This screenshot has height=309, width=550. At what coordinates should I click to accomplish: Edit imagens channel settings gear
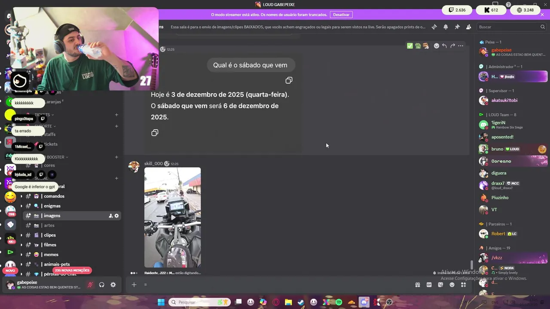(116, 216)
